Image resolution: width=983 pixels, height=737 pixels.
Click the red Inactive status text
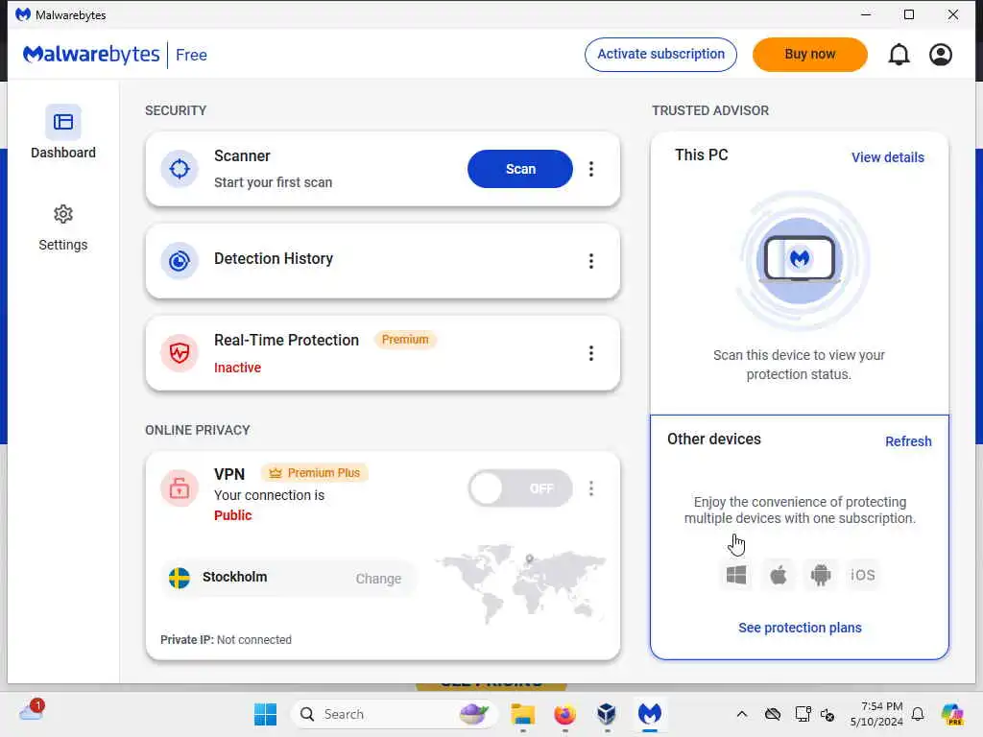(238, 368)
